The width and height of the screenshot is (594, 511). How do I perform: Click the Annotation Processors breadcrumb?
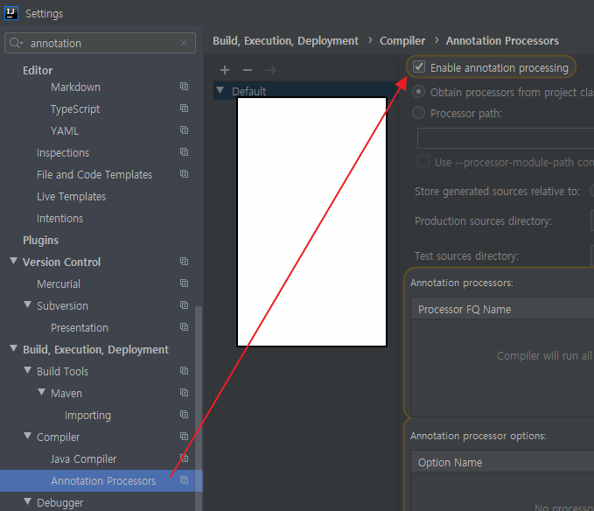(502, 41)
